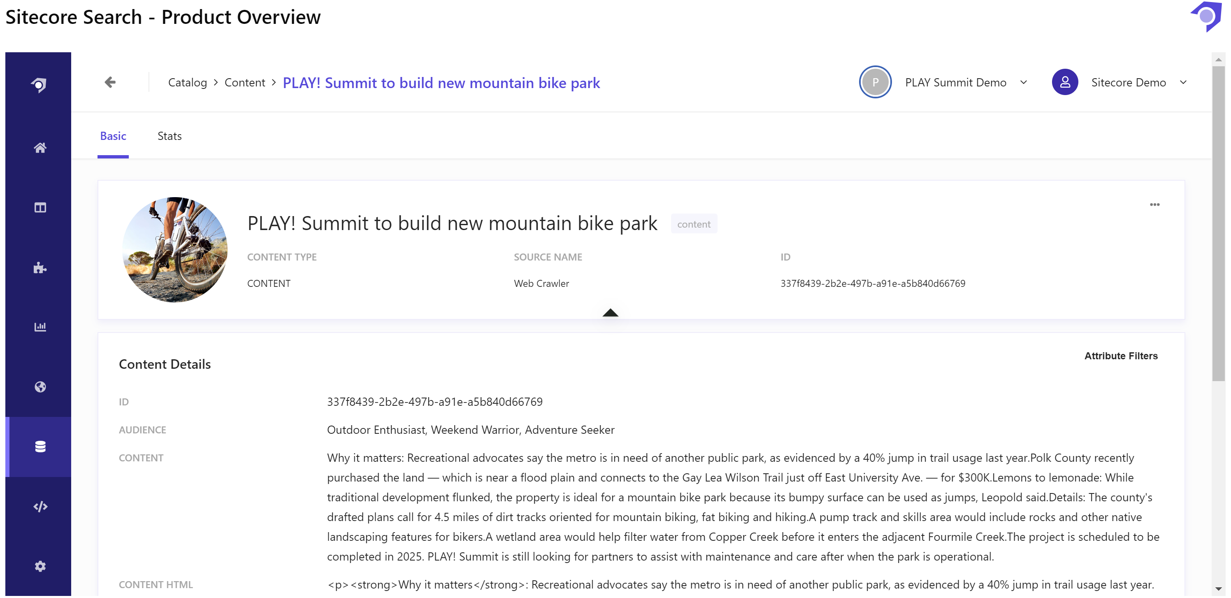The width and height of the screenshot is (1231, 598).
Task: Open the three-dots more options menu
Action: pos(1154,205)
